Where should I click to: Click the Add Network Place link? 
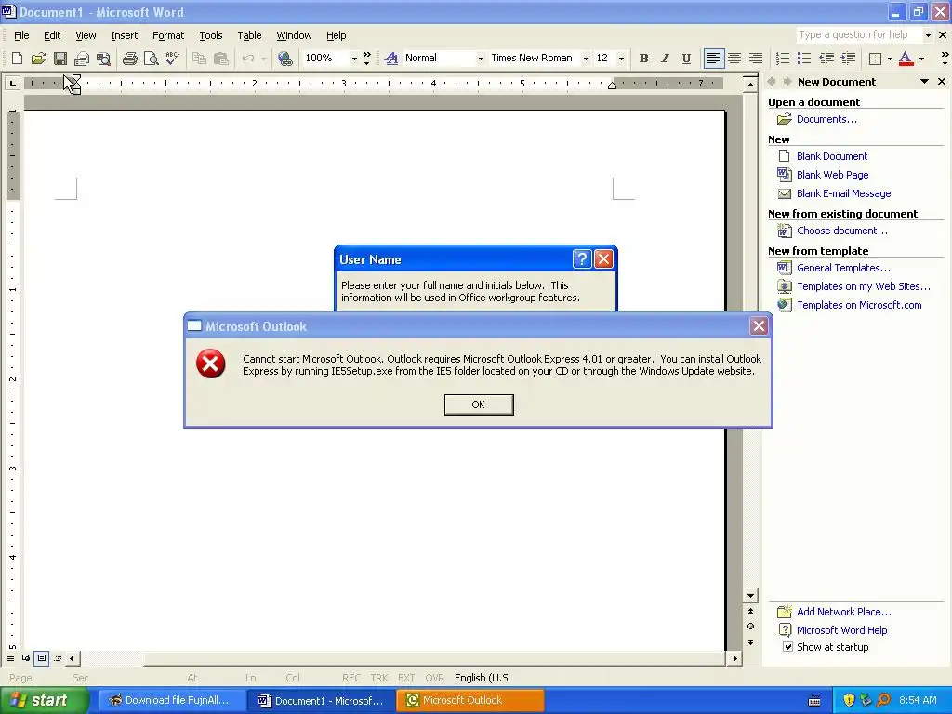(844, 612)
